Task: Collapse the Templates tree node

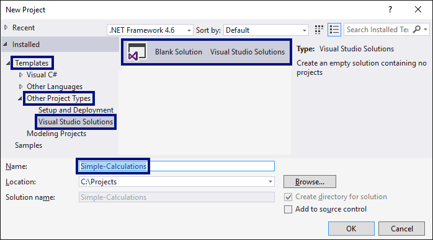Action: (x=7, y=63)
